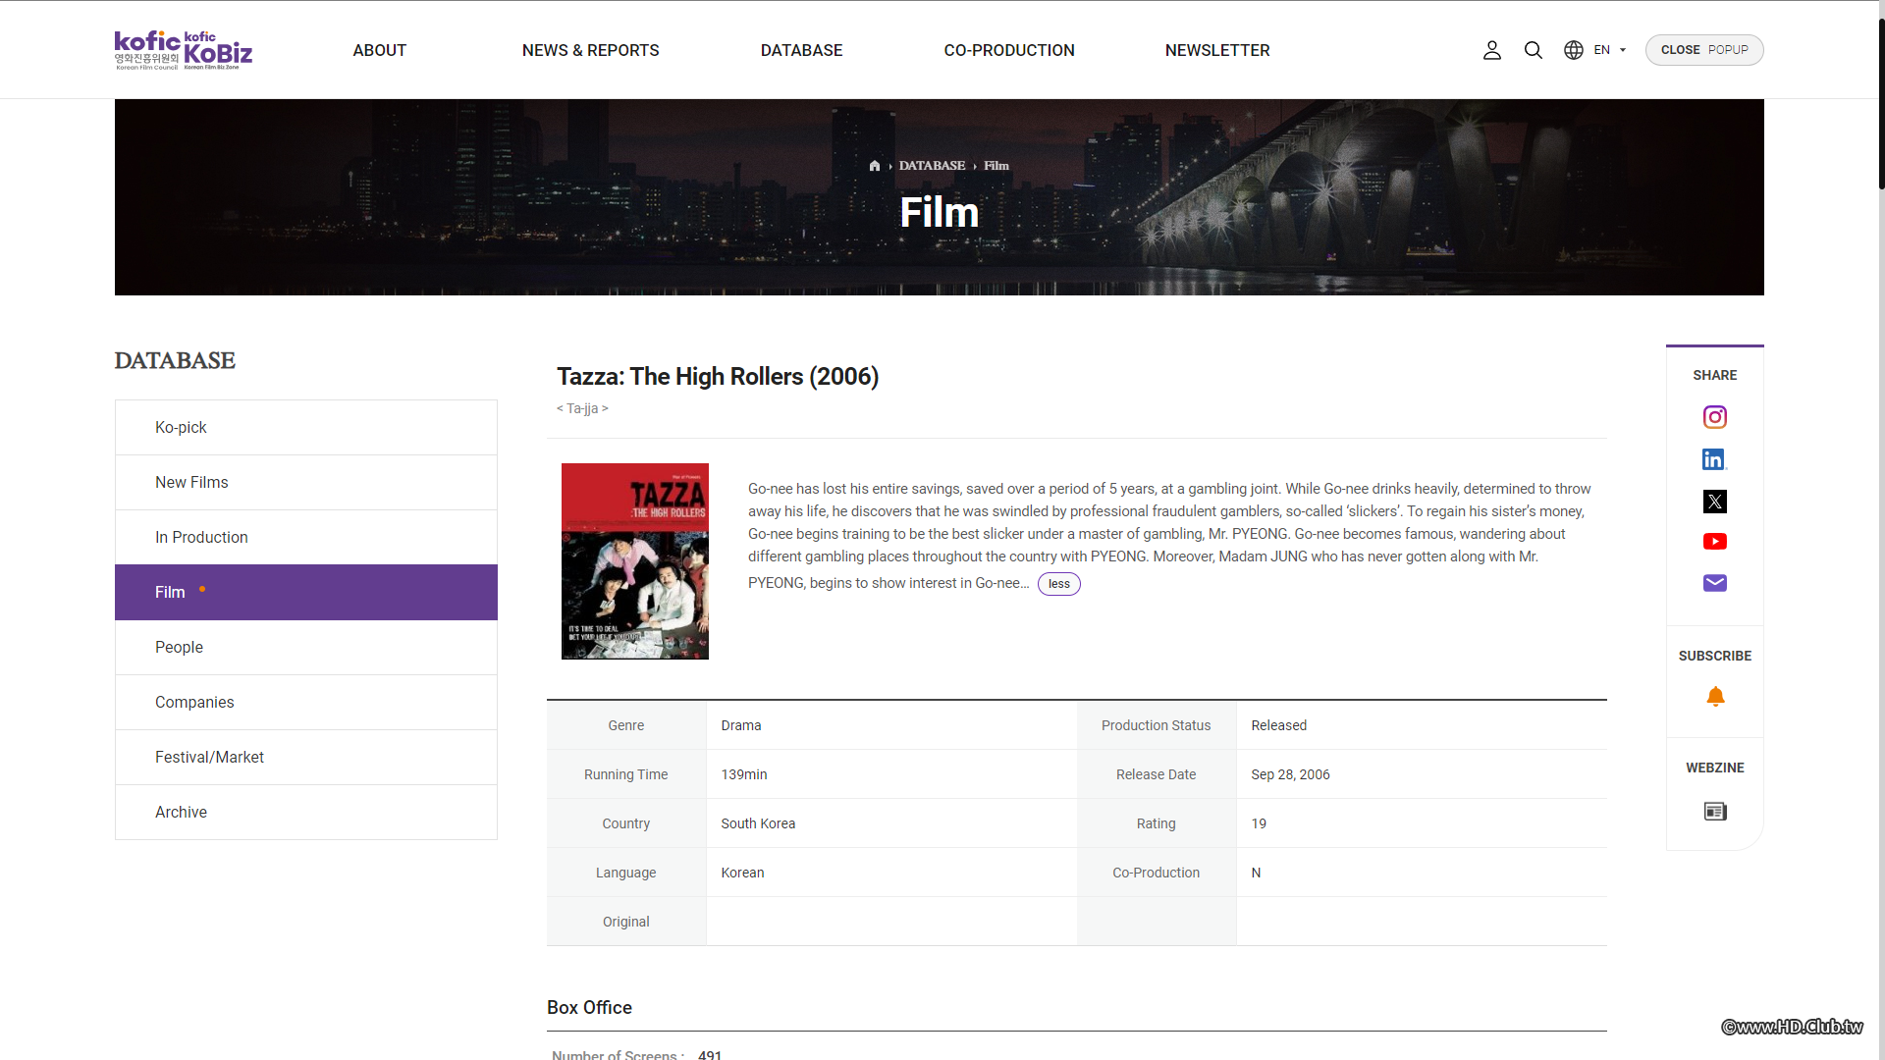Share the page via the LinkedIn icon
Image resolution: width=1885 pixels, height=1060 pixels.
pyautogui.click(x=1714, y=458)
